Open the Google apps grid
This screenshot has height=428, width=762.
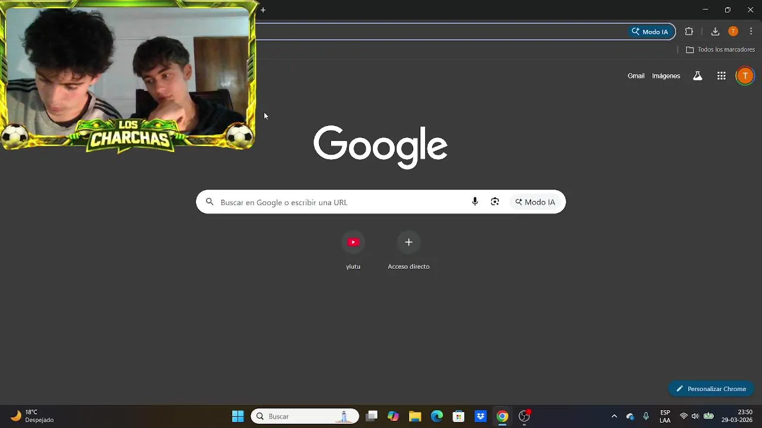(721, 76)
